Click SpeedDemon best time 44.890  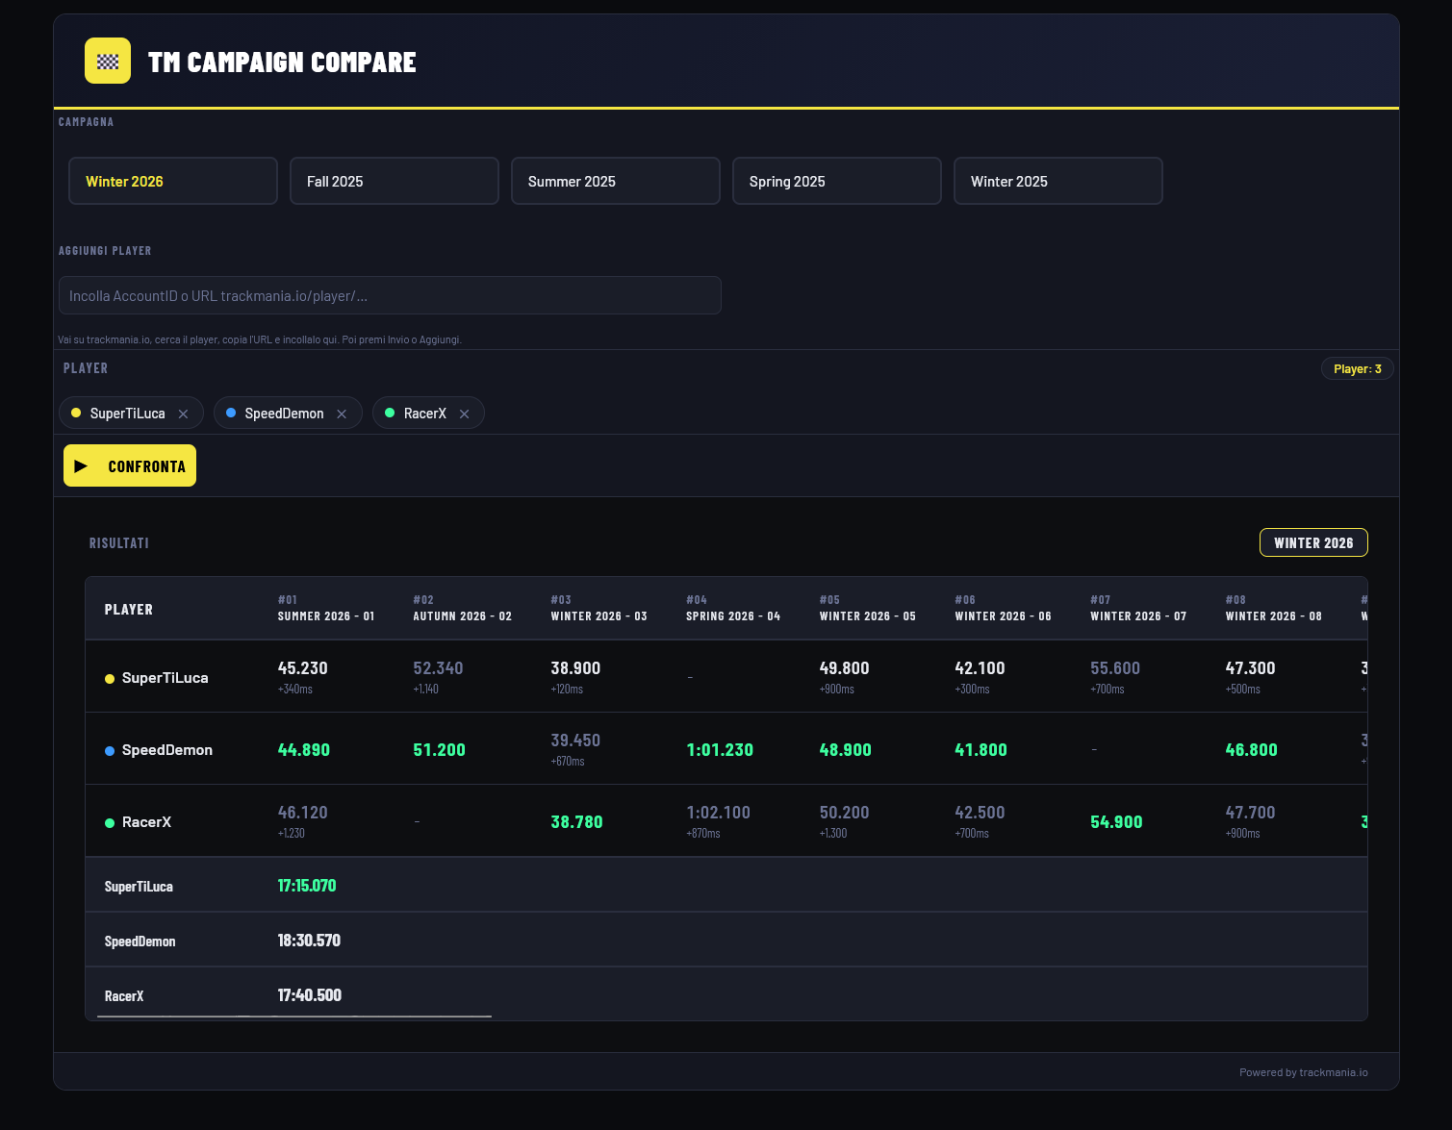click(x=304, y=749)
